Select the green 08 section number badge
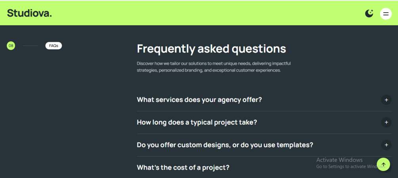This screenshot has width=398, height=178. tap(11, 46)
